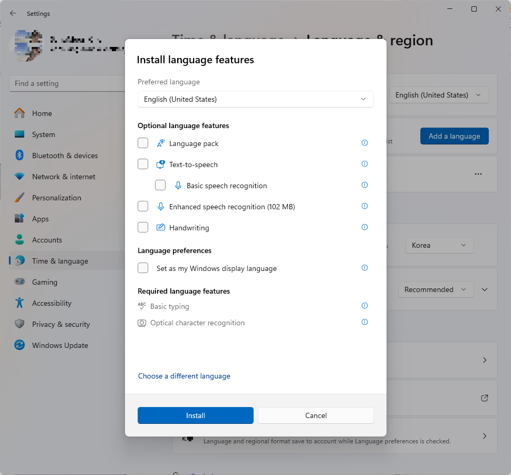Click the Language pack feature icon
The height and width of the screenshot is (475, 511).
pos(161,143)
